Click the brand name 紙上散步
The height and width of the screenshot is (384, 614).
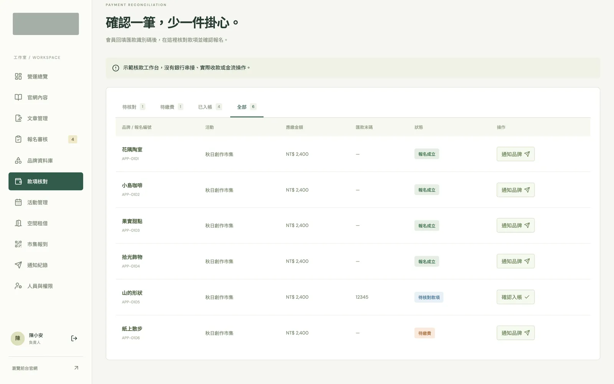[x=132, y=329]
